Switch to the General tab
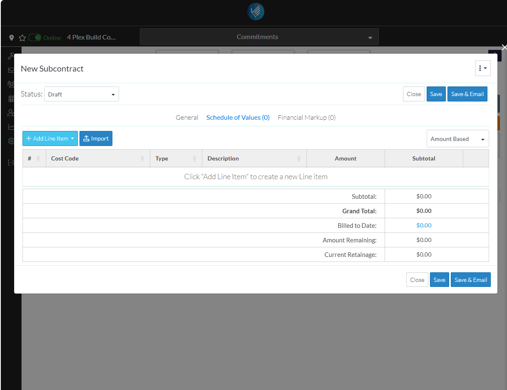Viewport: 507px width, 390px height. (x=187, y=117)
